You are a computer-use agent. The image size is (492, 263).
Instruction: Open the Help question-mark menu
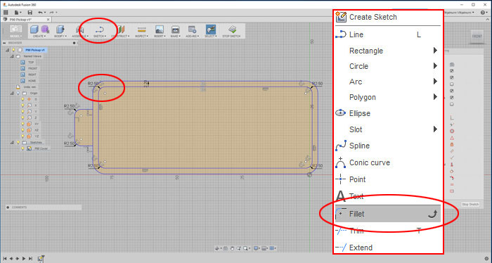click(484, 13)
